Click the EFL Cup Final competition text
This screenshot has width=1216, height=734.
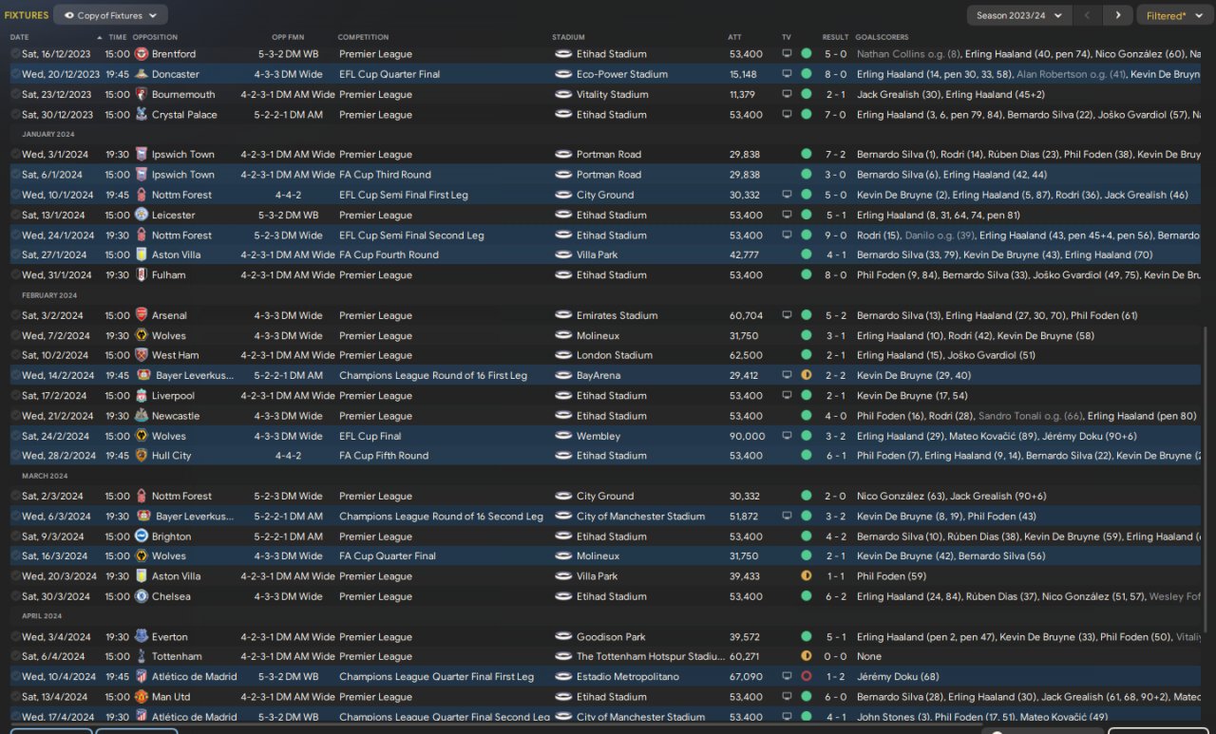(x=370, y=436)
